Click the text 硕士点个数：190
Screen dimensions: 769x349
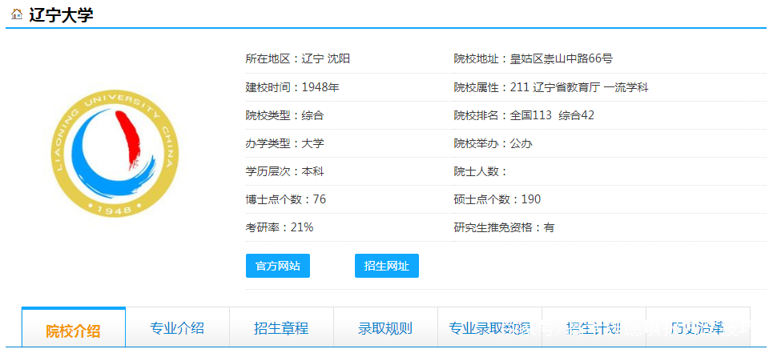497,199
